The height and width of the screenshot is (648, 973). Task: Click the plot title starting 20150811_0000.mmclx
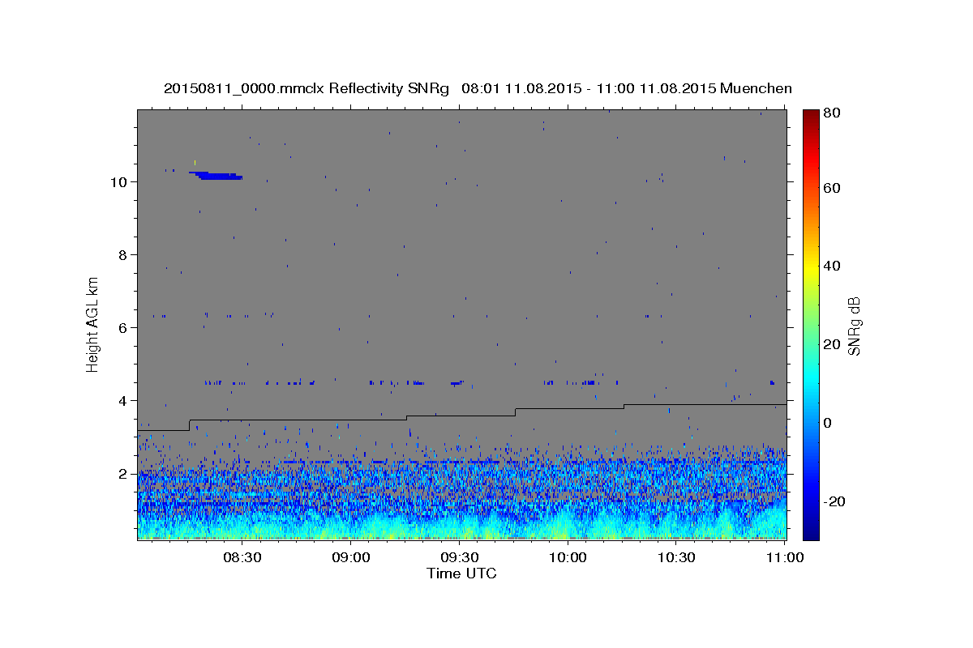click(478, 87)
